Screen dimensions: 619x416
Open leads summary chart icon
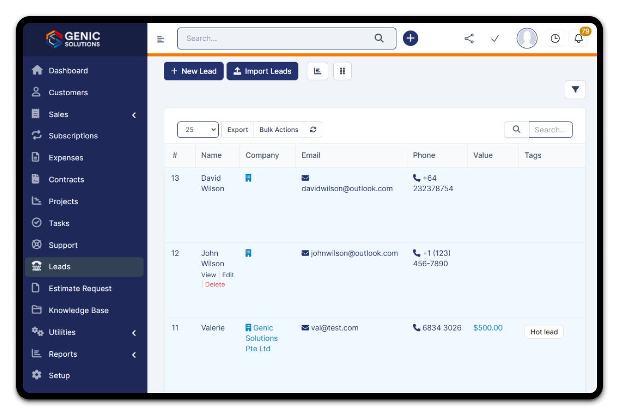click(317, 71)
